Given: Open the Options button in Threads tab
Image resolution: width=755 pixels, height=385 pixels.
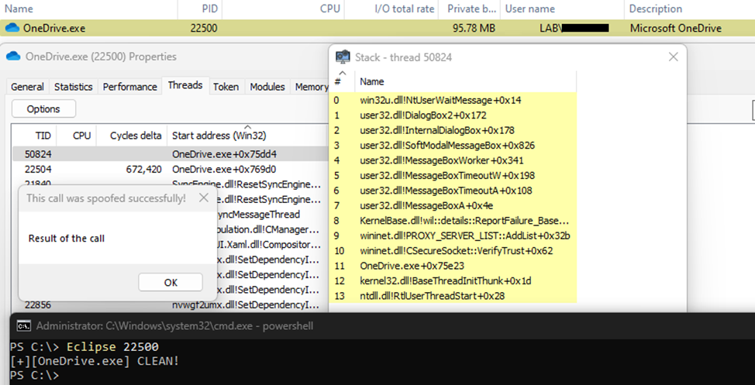Looking at the screenshot, I should tap(43, 109).
